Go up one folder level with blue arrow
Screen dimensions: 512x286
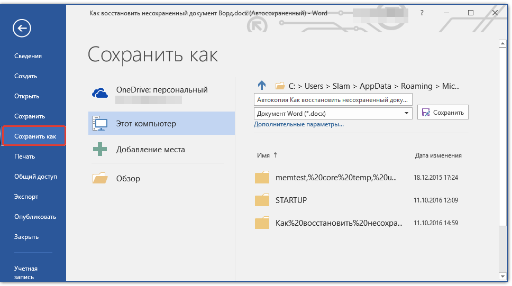262,86
